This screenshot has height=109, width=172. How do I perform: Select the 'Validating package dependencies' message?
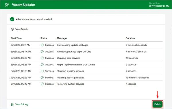[74, 51]
